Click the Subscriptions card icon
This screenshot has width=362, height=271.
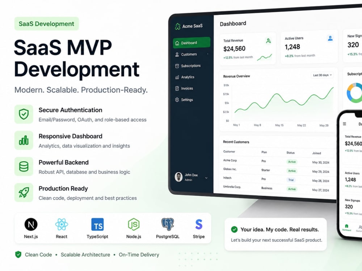point(177,66)
